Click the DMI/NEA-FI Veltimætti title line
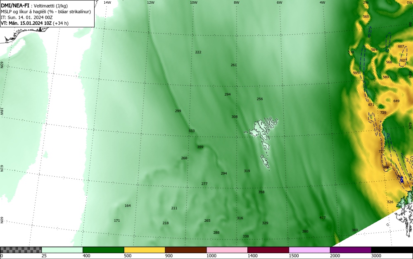The width and height of the screenshot is (413, 259). point(35,6)
